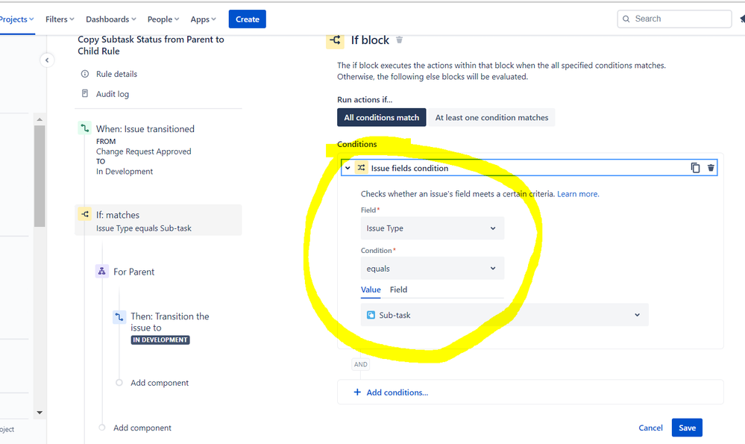Click the plus icon beside Add conditions
This screenshot has width=745, height=444.
coord(357,393)
